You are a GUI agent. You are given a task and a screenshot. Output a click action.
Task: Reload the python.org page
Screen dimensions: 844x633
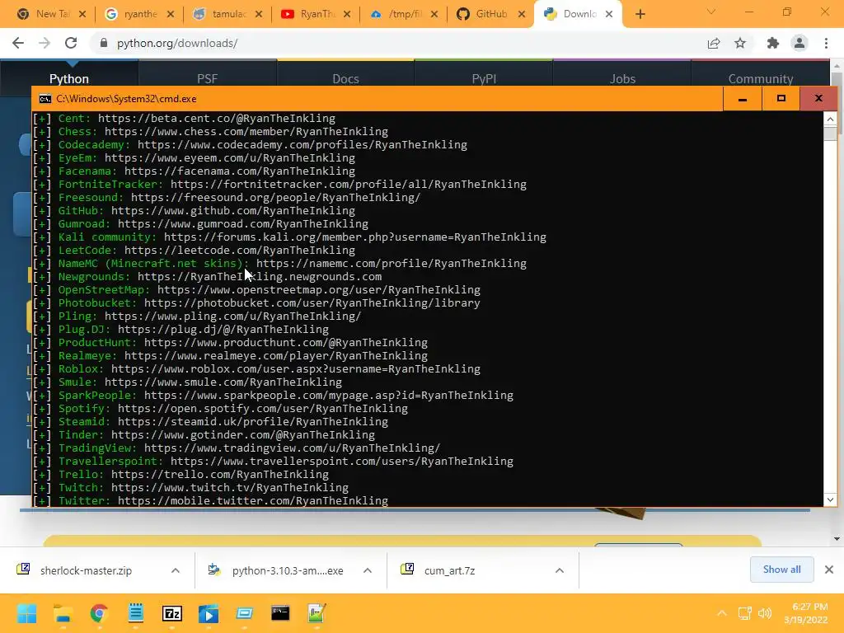(x=71, y=43)
